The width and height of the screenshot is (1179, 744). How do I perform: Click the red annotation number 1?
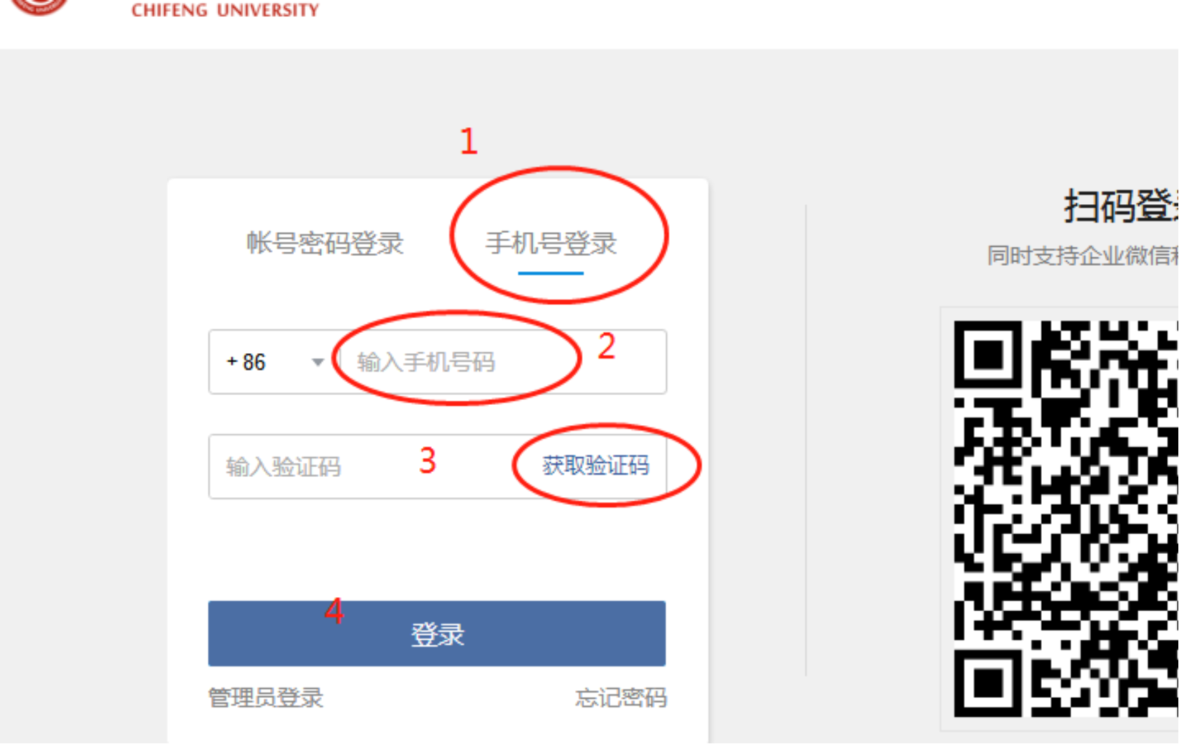pos(469,141)
